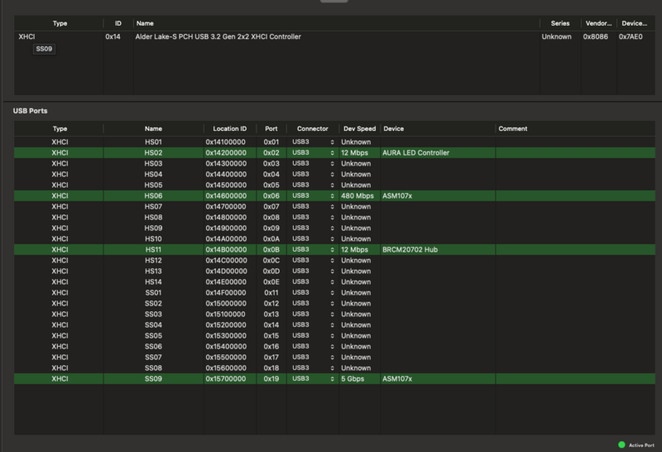
Task: Open the Connector dropdown for HS06
Action: [x=313, y=196]
